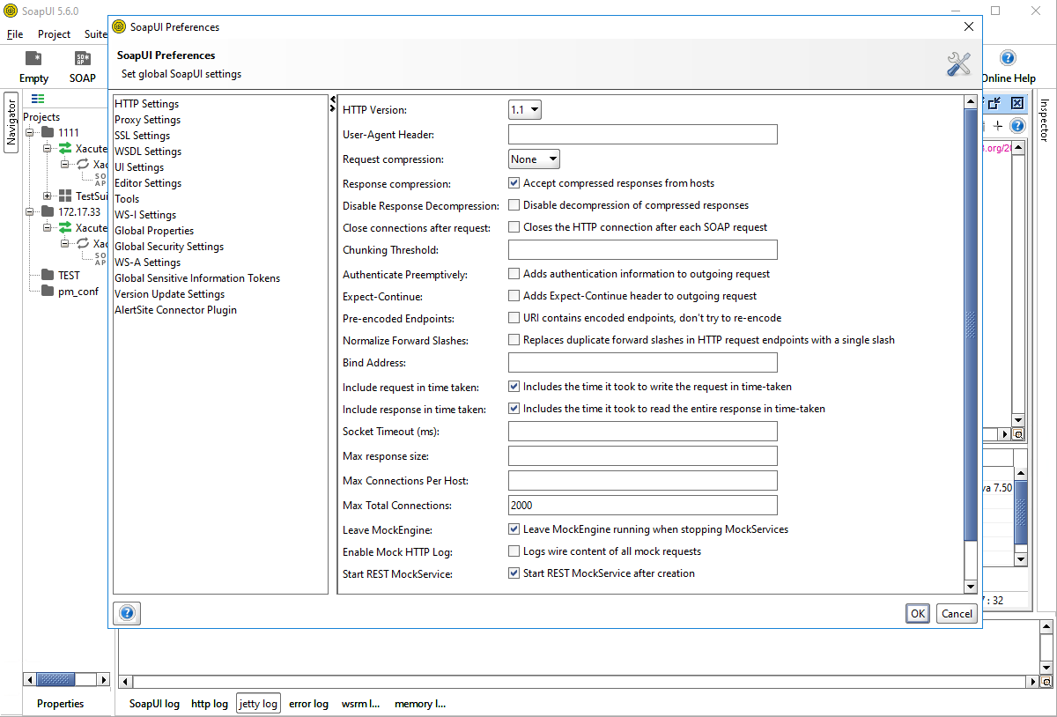Click the plus icon in background editor toolbar

(x=998, y=126)
